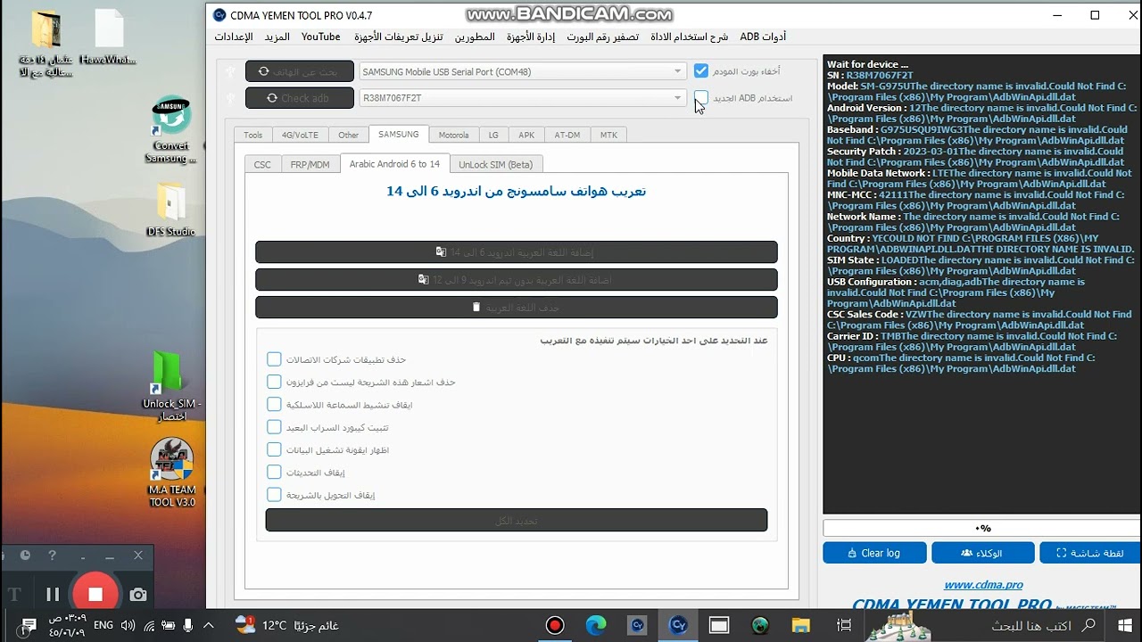Switch to the Motorola tab

coord(453,135)
